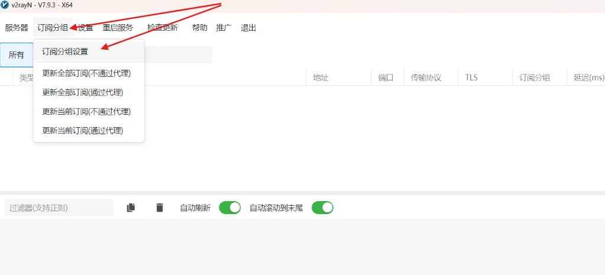The image size is (605, 275).
Task: Click 重启服务 in the menu bar
Action: coord(118,28)
